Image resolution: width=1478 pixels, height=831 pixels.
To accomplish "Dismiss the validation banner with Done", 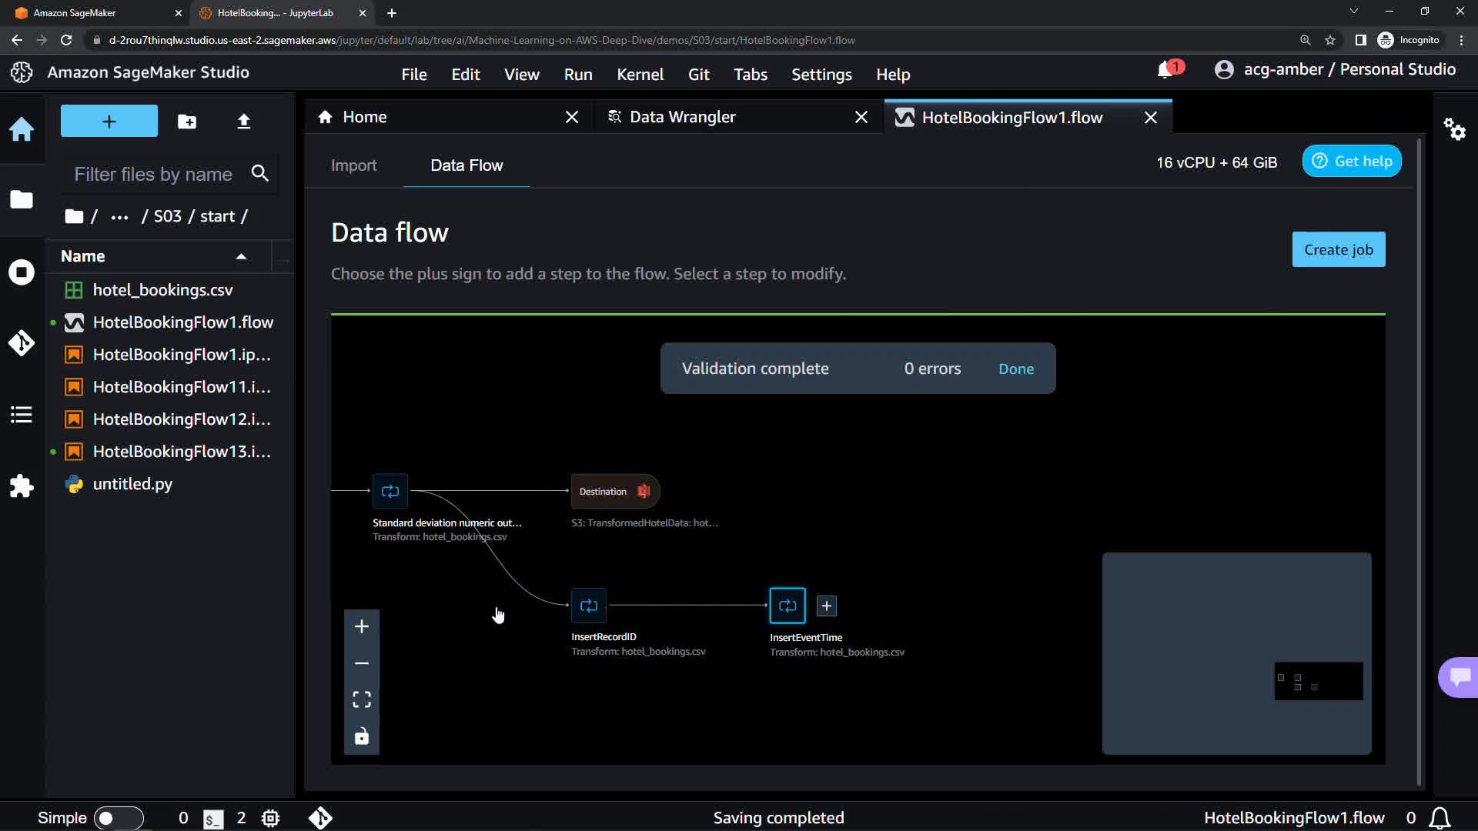I will pos(1015,369).
